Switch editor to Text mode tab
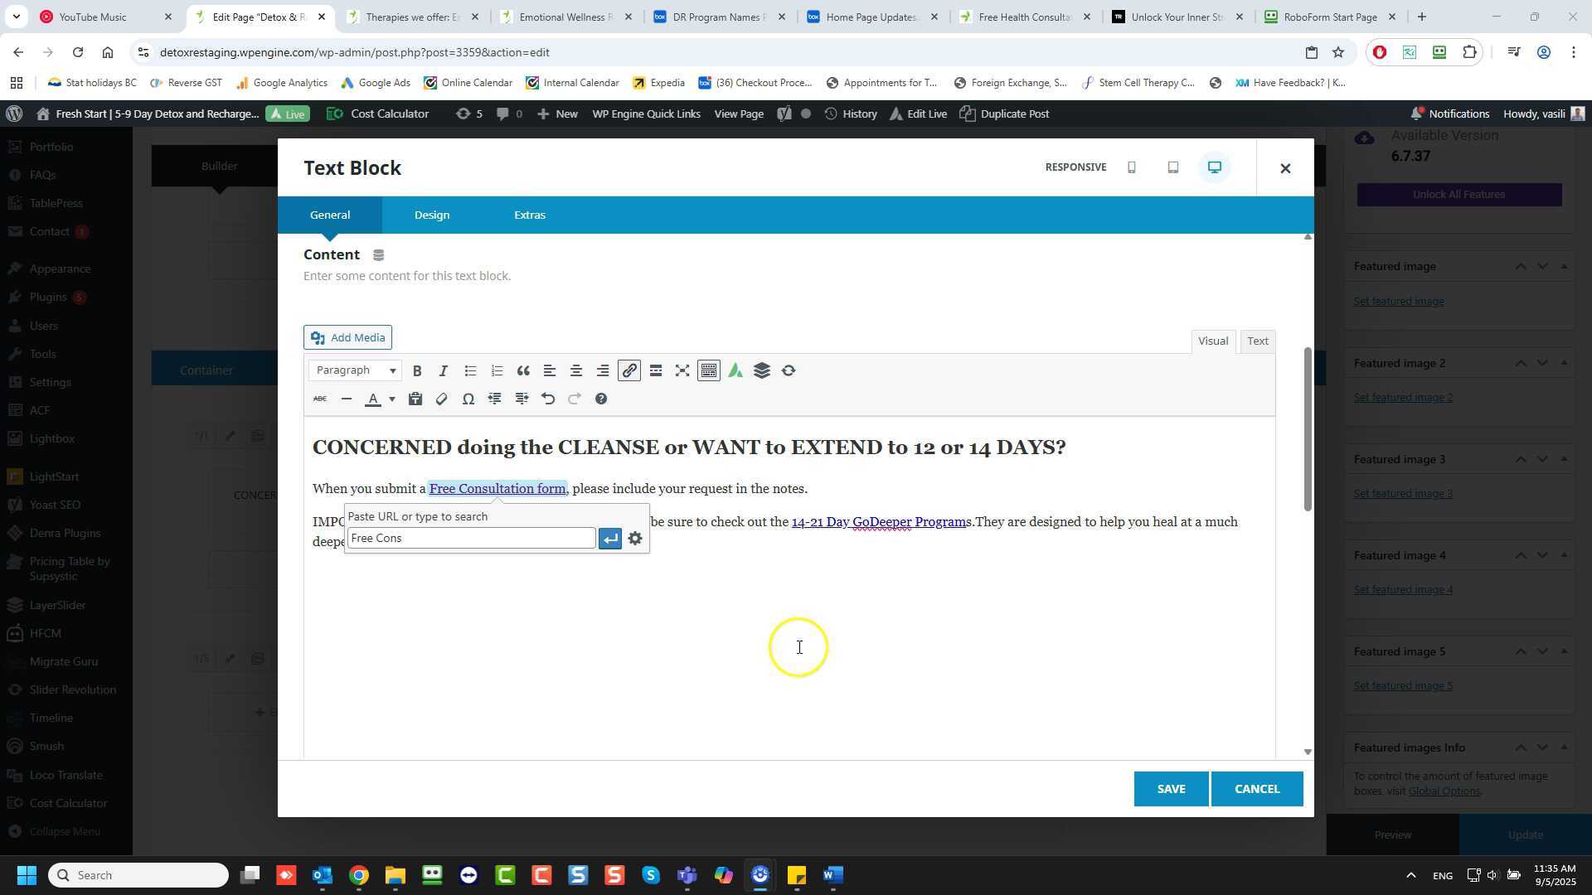 coord(1258,341)
